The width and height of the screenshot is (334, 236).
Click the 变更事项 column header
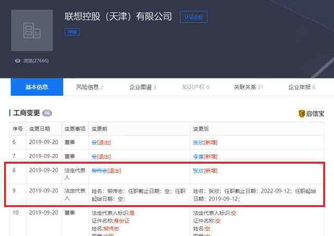coord(75,129)
